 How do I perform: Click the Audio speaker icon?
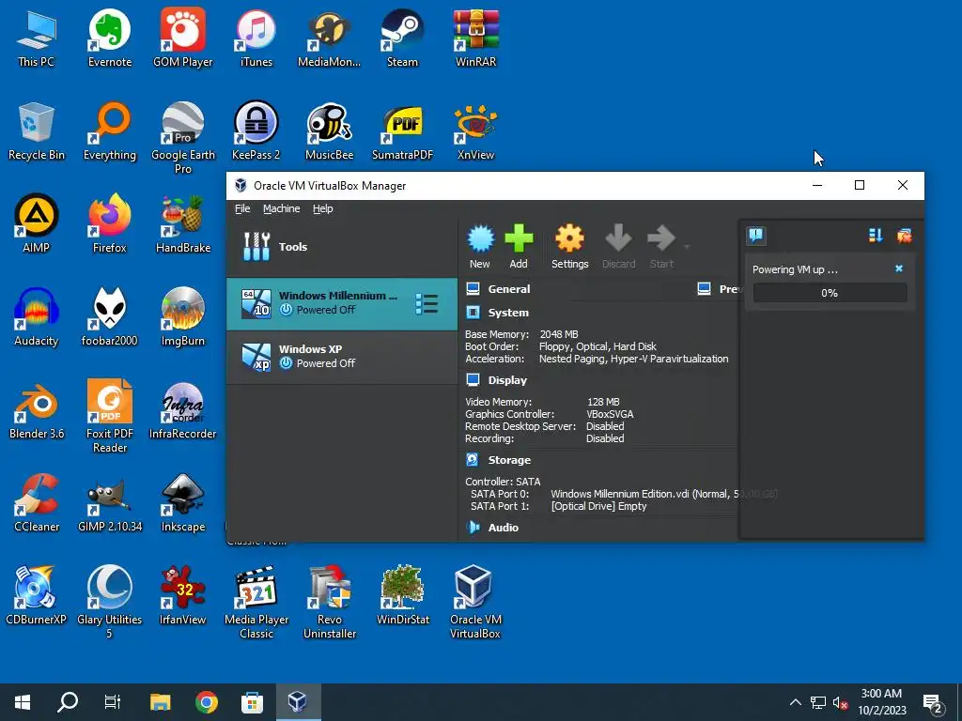tap(473, 527)
